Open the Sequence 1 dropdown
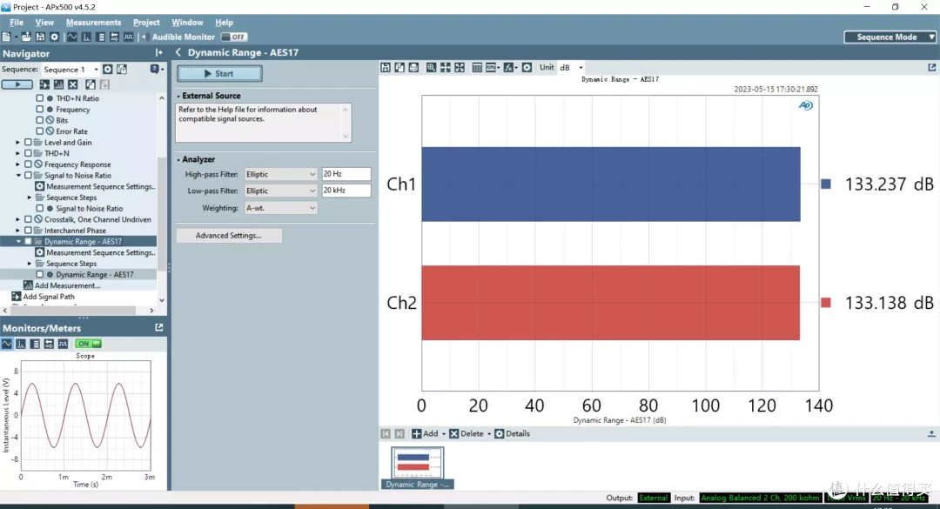The width and height of the screenshot is (940, 509). tap(70, 70)
